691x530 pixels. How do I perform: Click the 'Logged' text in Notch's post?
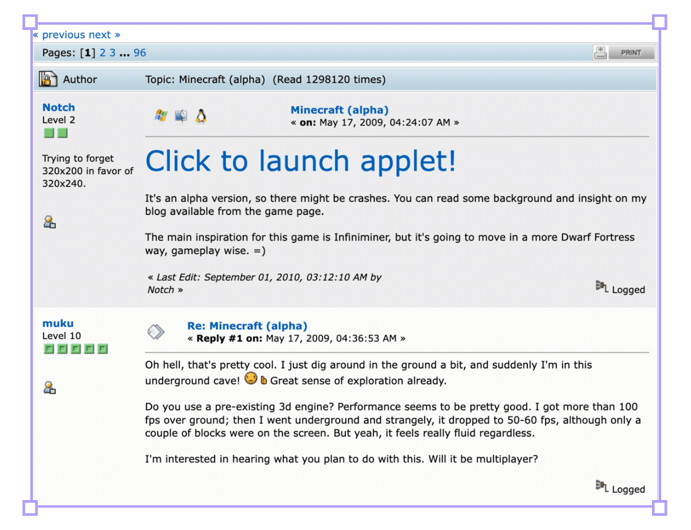[628, 290]
